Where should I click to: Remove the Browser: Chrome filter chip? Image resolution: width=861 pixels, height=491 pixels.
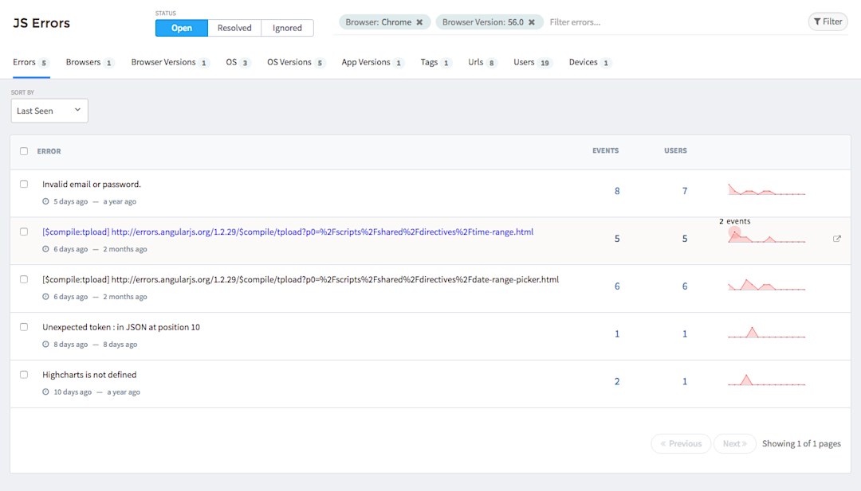pos(419,22)
